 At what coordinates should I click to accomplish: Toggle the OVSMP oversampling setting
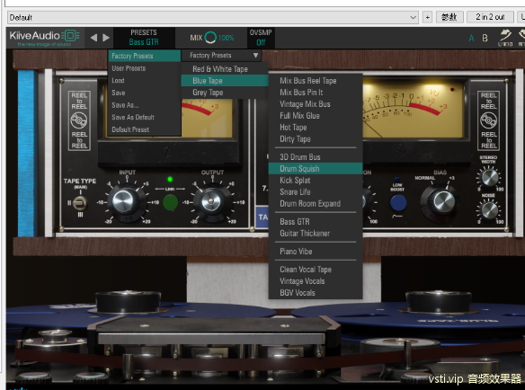pos(261,38)
